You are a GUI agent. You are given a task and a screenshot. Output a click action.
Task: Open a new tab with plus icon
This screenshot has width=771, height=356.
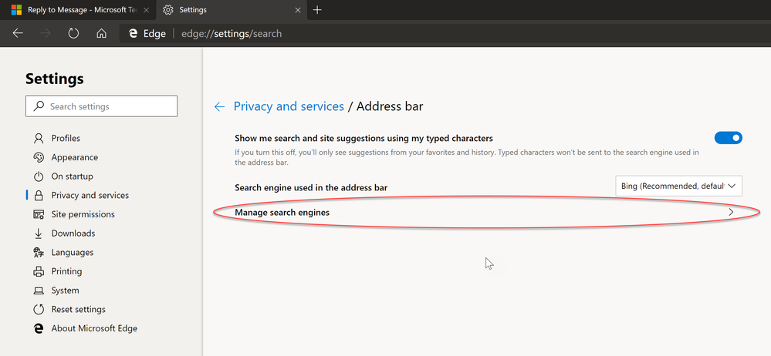(x=318, y=10)
